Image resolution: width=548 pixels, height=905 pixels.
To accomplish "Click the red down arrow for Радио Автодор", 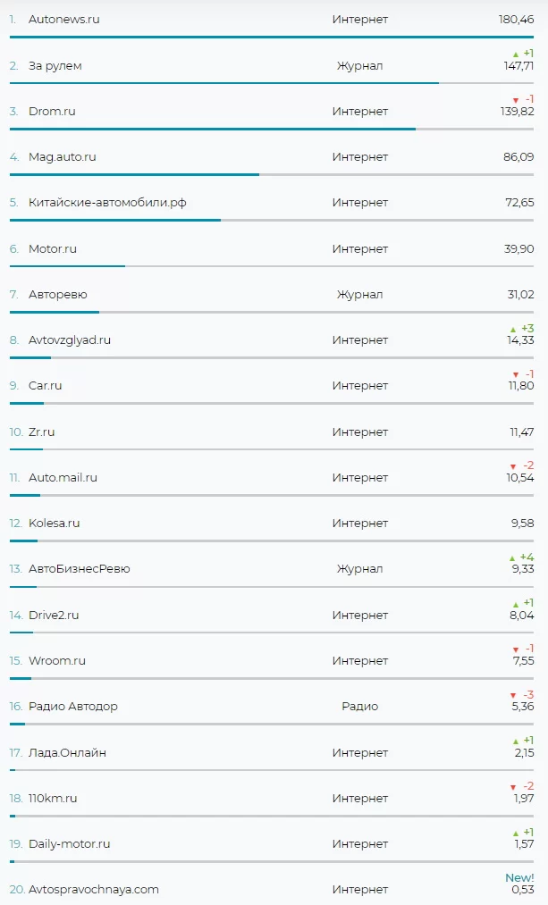I will tap(513, 696).
